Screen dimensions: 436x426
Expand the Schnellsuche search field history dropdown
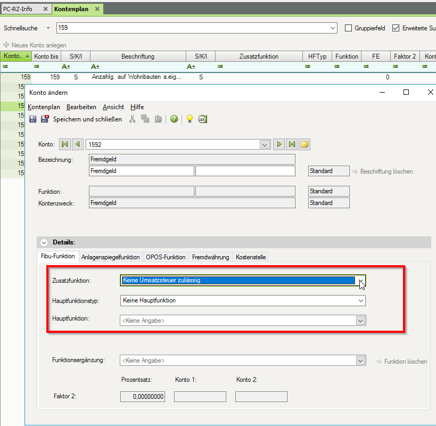pos(333,28)
